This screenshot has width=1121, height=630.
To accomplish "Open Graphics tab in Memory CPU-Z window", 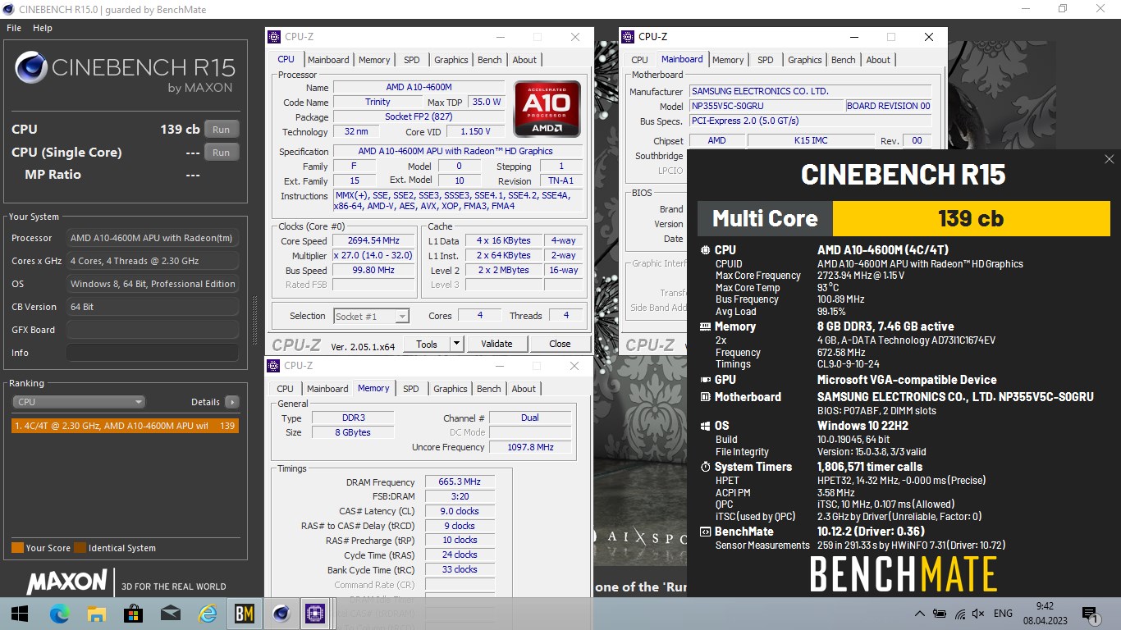I will point(451,389).
